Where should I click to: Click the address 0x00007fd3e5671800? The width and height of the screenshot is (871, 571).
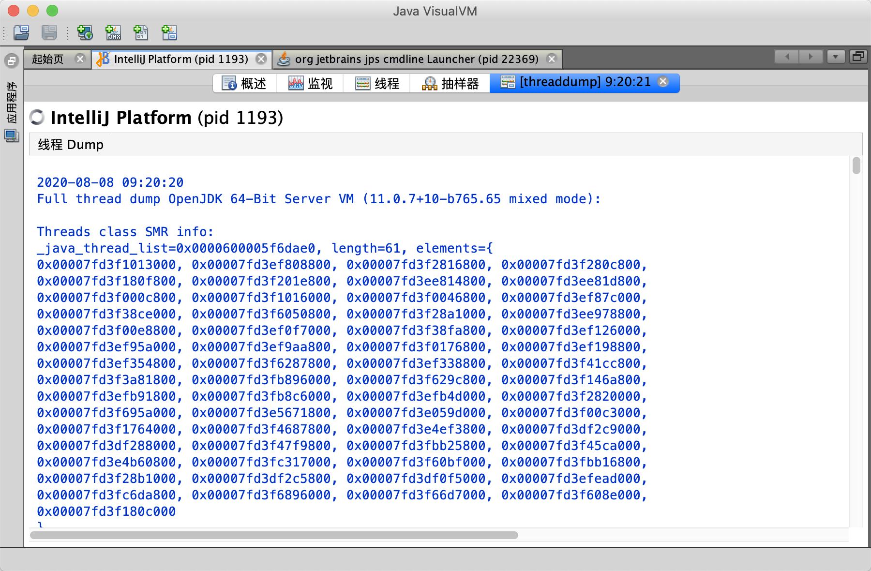[261, 413]
